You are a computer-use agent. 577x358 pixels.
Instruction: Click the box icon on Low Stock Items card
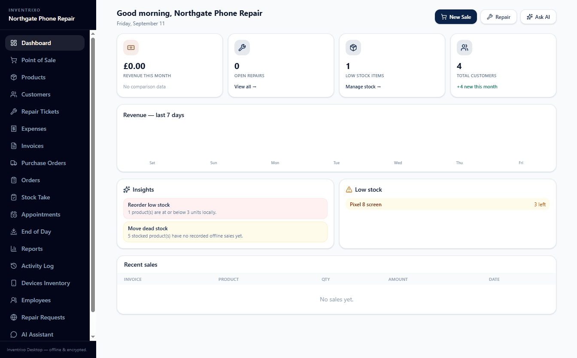point(353,48)
